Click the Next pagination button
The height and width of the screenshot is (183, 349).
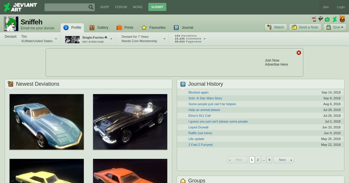tap(284, 160)
